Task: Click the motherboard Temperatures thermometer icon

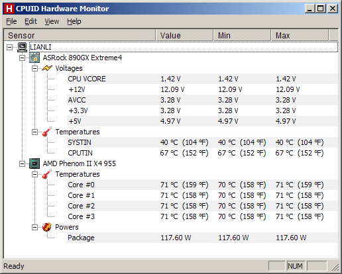Action: pyautogui.click(x=47, y=132)
